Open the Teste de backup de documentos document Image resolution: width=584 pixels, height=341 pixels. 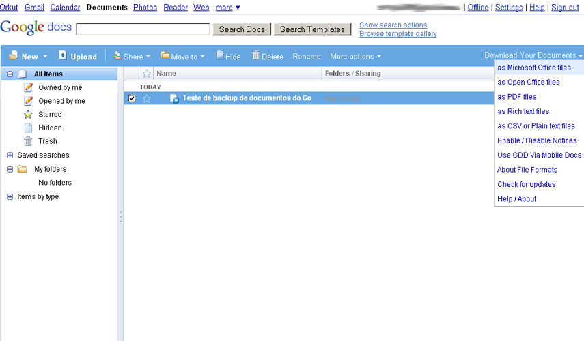coord(247,98)
